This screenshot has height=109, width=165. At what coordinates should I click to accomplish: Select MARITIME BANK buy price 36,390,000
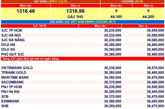(x=112, y=77)
